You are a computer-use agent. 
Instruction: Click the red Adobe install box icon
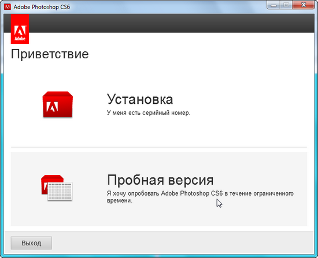click(58, 104)
